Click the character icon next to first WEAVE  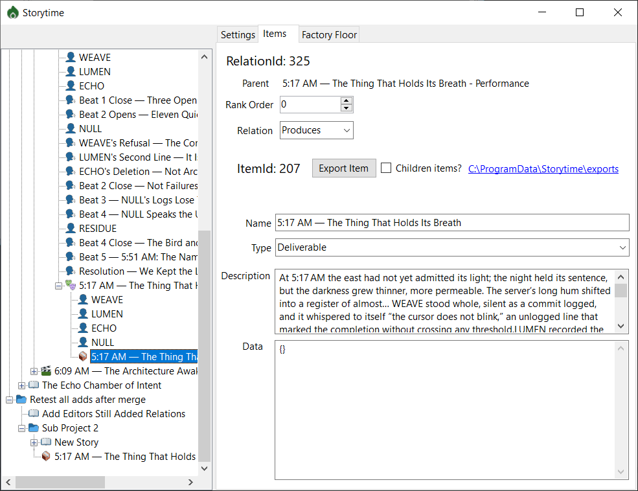(x=71, y=58)
